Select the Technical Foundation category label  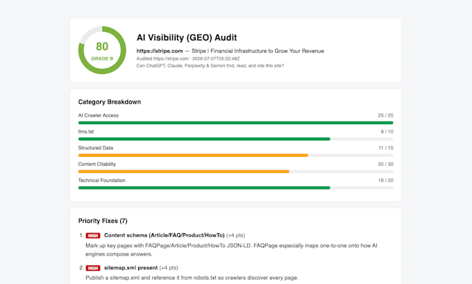coord(102,181)
